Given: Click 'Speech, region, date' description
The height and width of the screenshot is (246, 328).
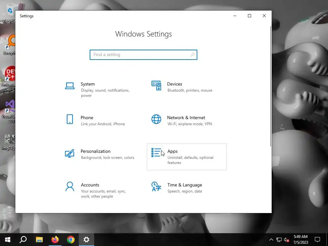Looking at the screenshot, I should [185, 191].
